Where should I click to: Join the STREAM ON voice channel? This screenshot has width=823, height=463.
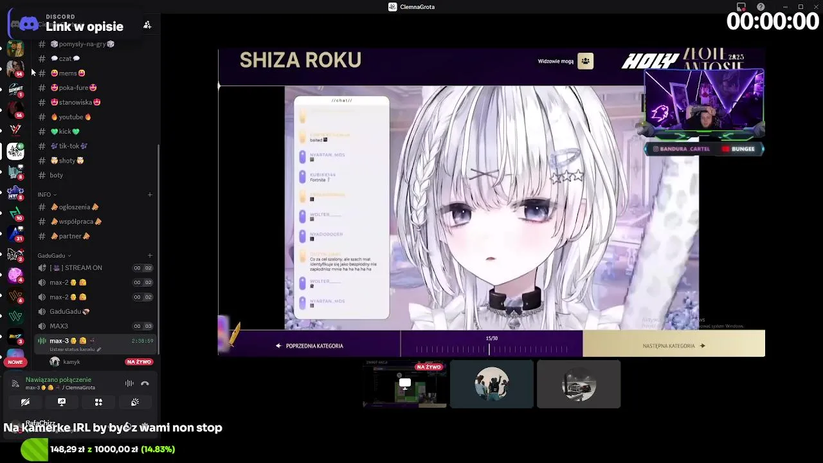95,268
